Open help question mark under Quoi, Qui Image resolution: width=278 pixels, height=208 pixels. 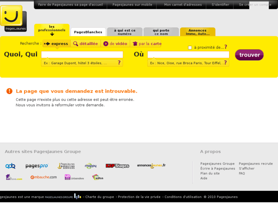119,63
